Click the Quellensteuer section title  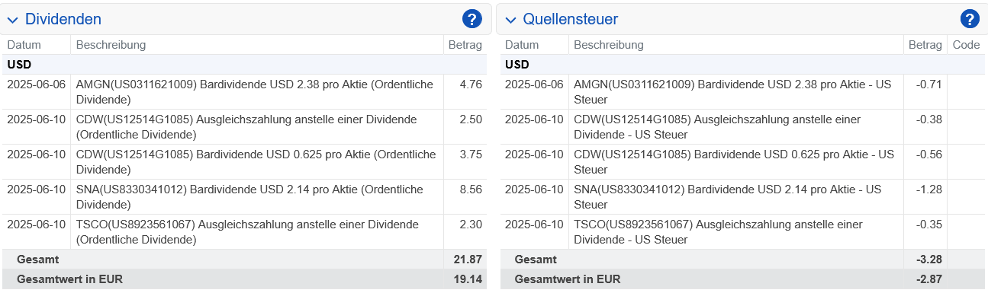571,19
